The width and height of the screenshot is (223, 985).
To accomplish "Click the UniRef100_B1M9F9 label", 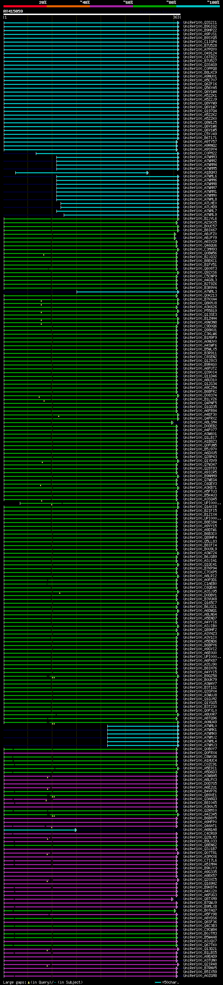I will [200, 338].
